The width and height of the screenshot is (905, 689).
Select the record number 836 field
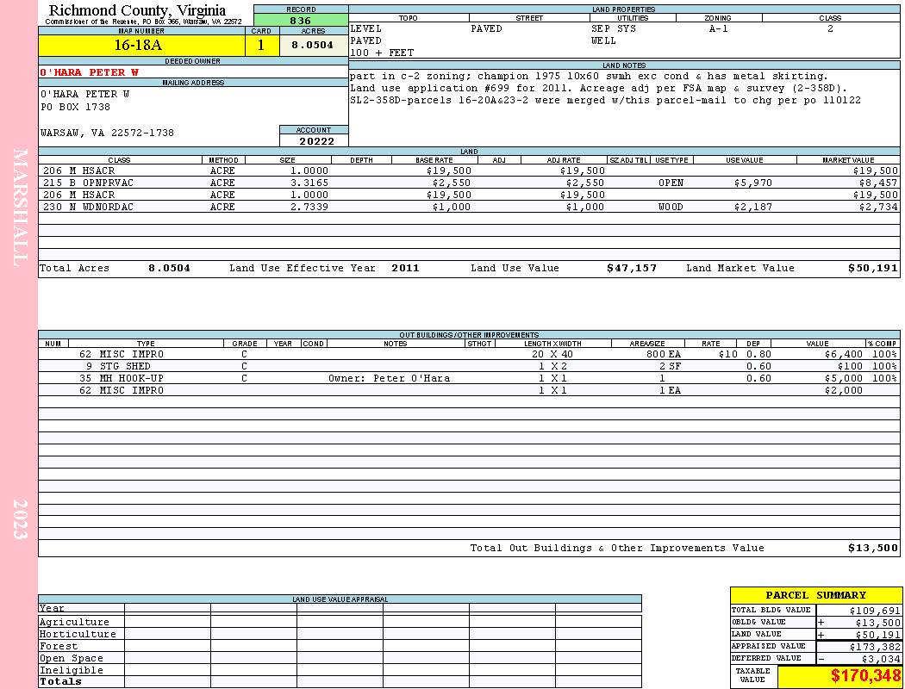pyautogui.click(x=301, y=21)
